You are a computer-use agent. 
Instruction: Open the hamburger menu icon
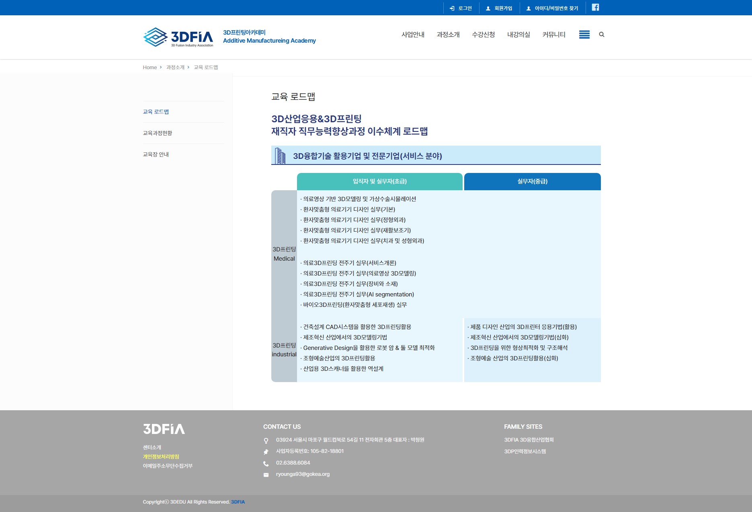tap(584, 35)
